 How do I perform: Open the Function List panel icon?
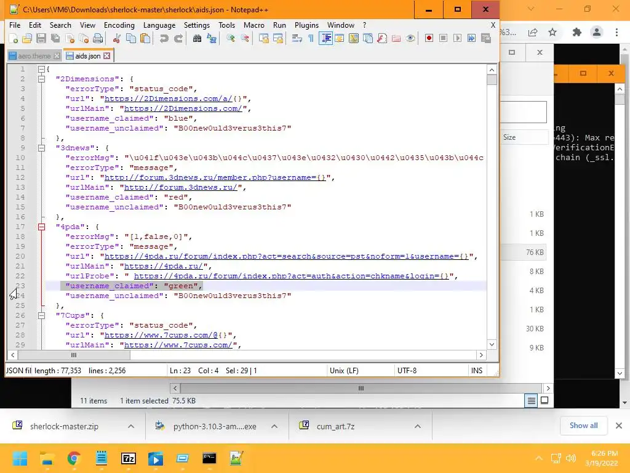(x=382, y=39)
